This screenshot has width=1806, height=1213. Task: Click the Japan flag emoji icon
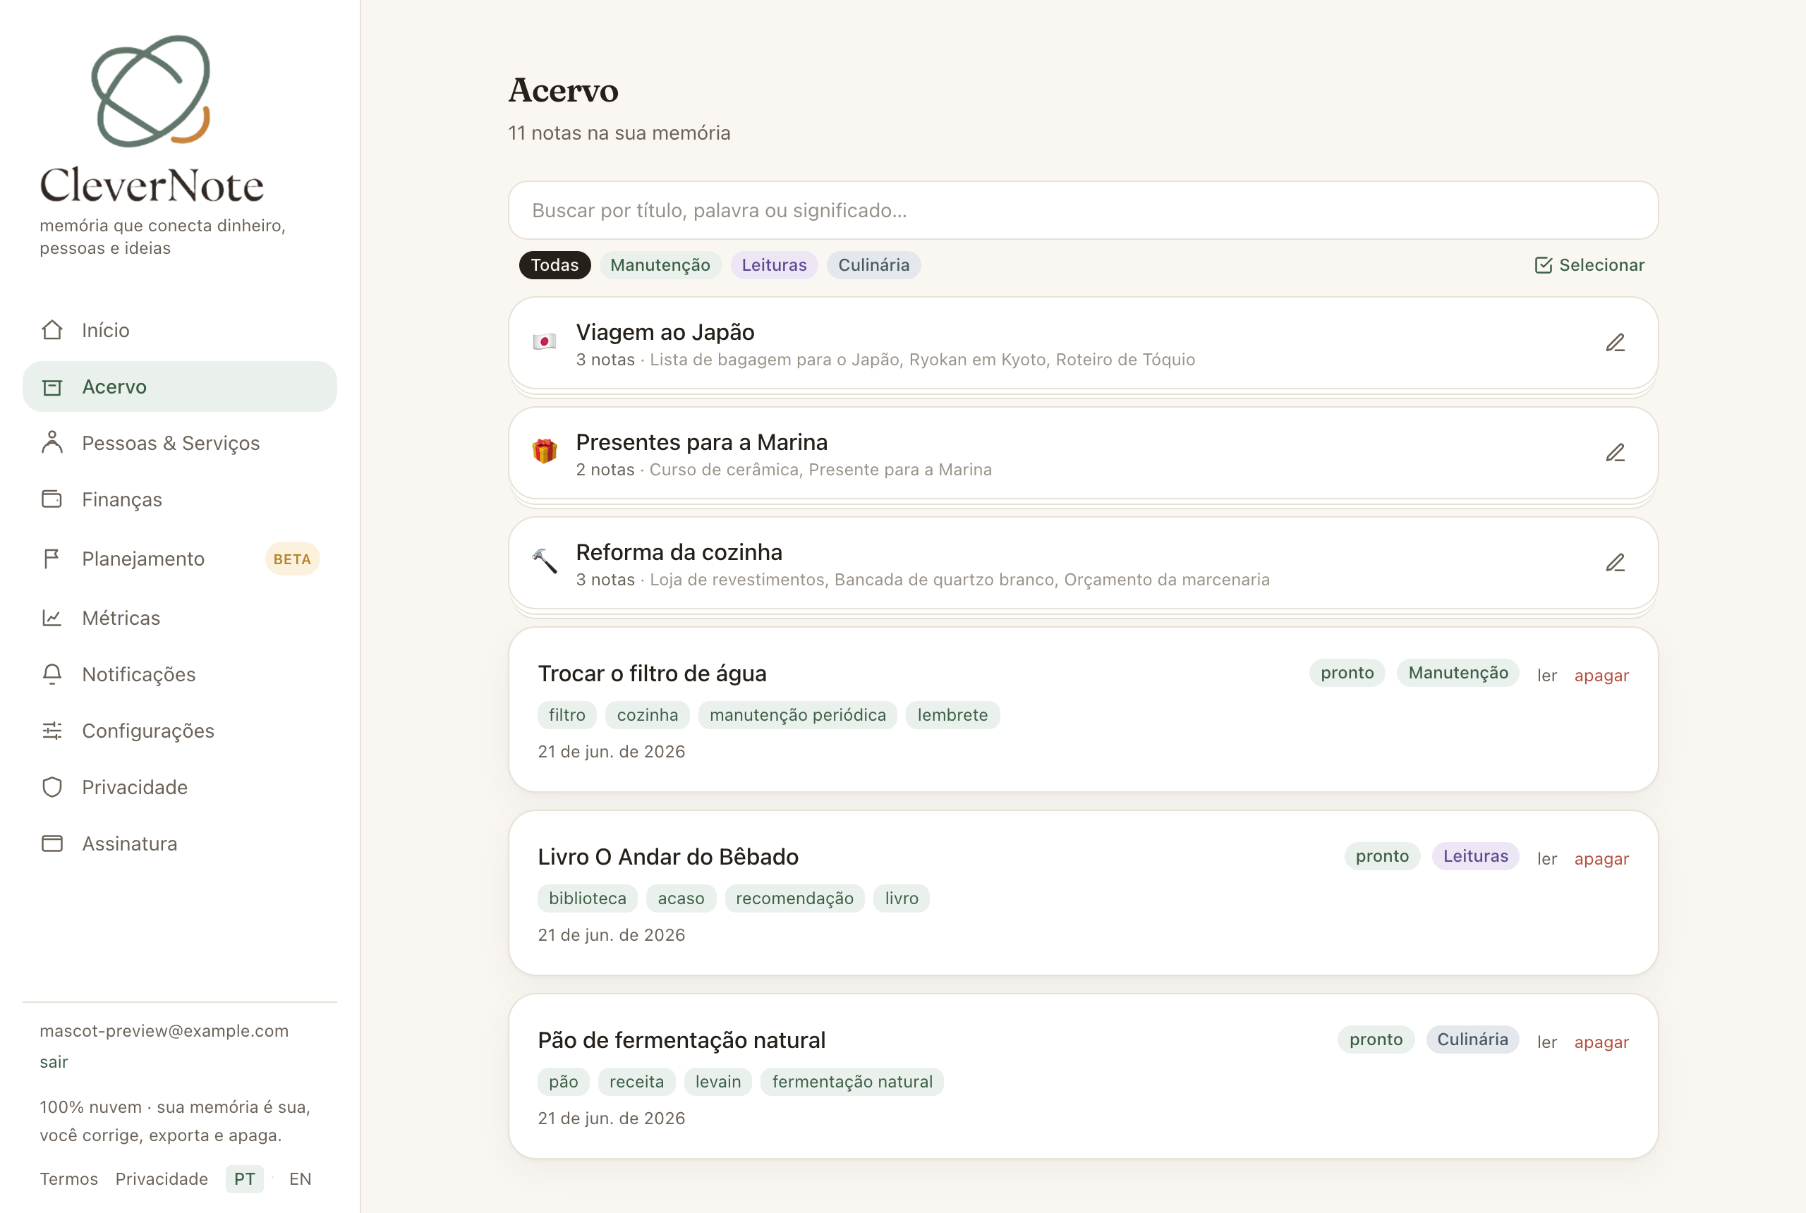544,341
